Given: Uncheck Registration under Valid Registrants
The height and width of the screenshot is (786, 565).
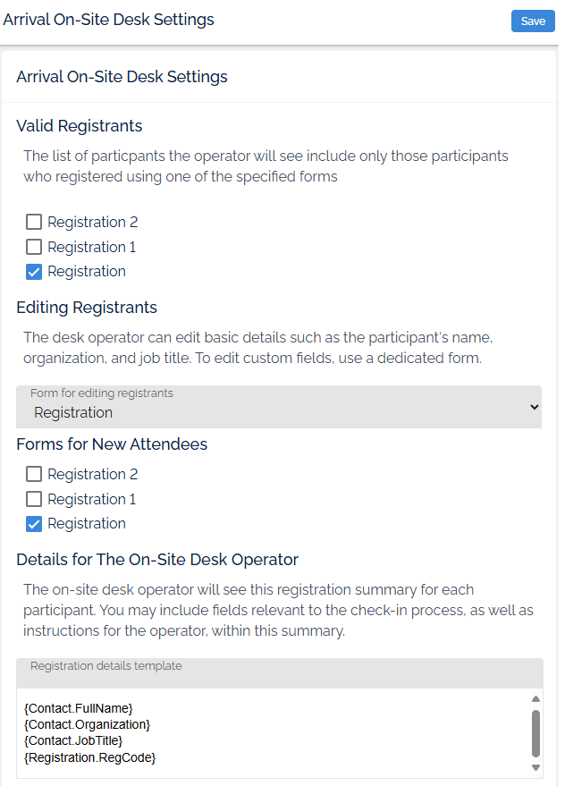Looking at the screenshot, I should [34, 271].
